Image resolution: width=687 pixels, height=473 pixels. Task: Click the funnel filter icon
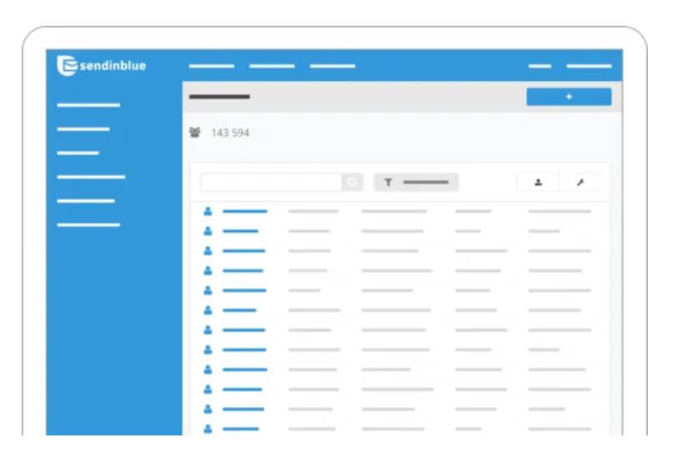[x=388, y=182]
